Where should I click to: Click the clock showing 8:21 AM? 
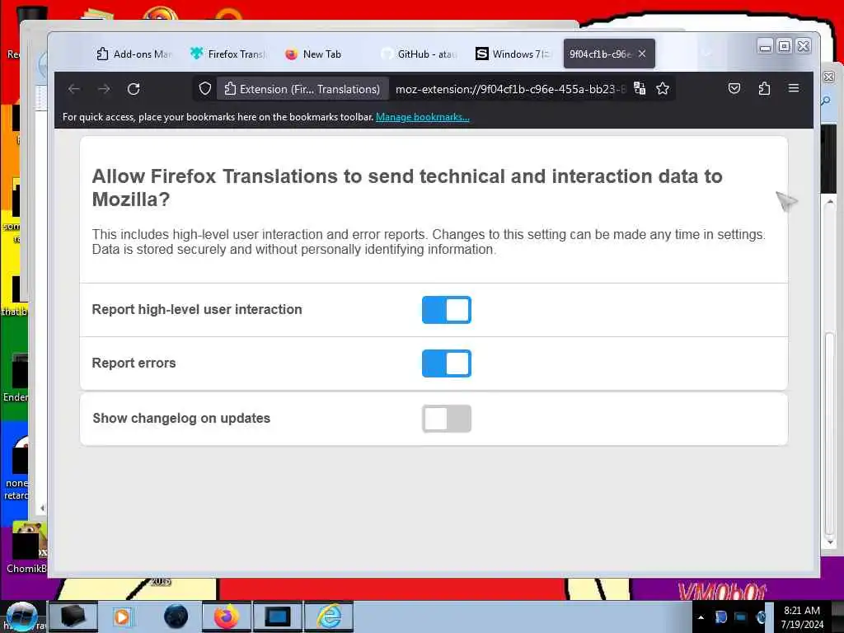(802, 617)
